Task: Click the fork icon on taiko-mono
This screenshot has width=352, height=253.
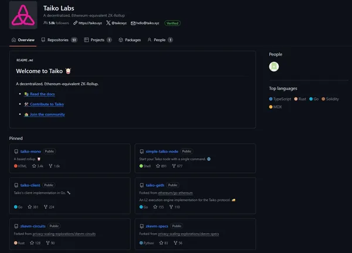Action: click(50, 166)
